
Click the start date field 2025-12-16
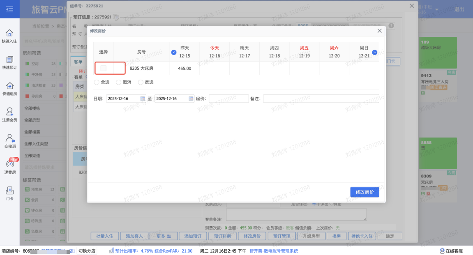coord(126,99)
